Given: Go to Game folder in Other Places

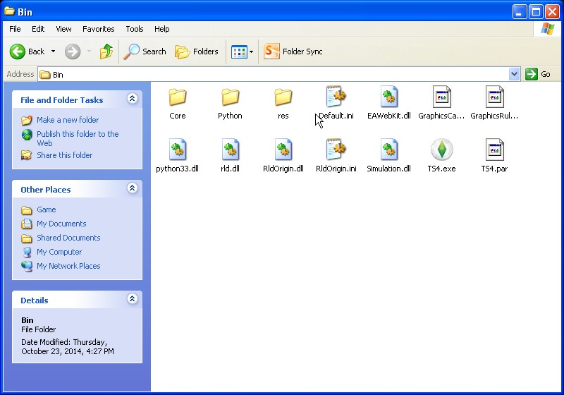Looking at the screenshot, I should tap(46, 209).
